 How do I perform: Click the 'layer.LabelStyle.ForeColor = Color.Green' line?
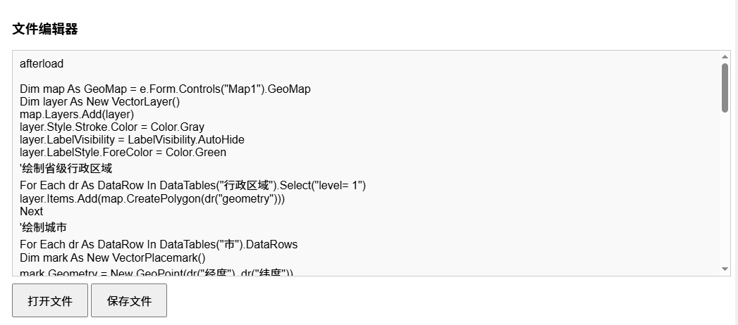[123, 153]
